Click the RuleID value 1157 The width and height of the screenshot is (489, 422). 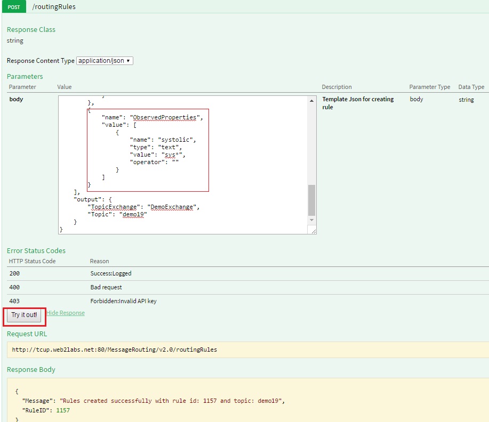click(x=63, y=410)
